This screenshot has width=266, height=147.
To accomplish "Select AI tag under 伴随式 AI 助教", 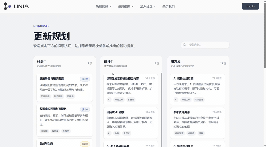I will click(109, 133).
